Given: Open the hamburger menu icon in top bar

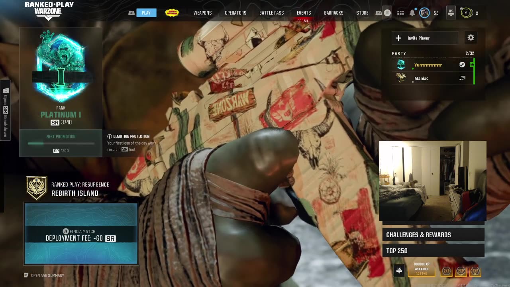Looking at the screenshot, I should point(387,13).
